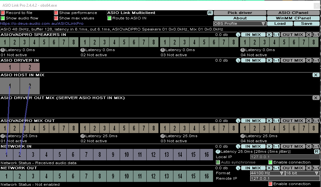Click the 1-1 icon beside OUT MIX on ASIO DRIVER IN
This screenshot has width=321, height=187.
tap(315, 60)
